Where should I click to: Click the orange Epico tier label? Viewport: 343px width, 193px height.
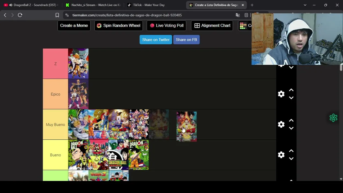[x=56, y=94]
